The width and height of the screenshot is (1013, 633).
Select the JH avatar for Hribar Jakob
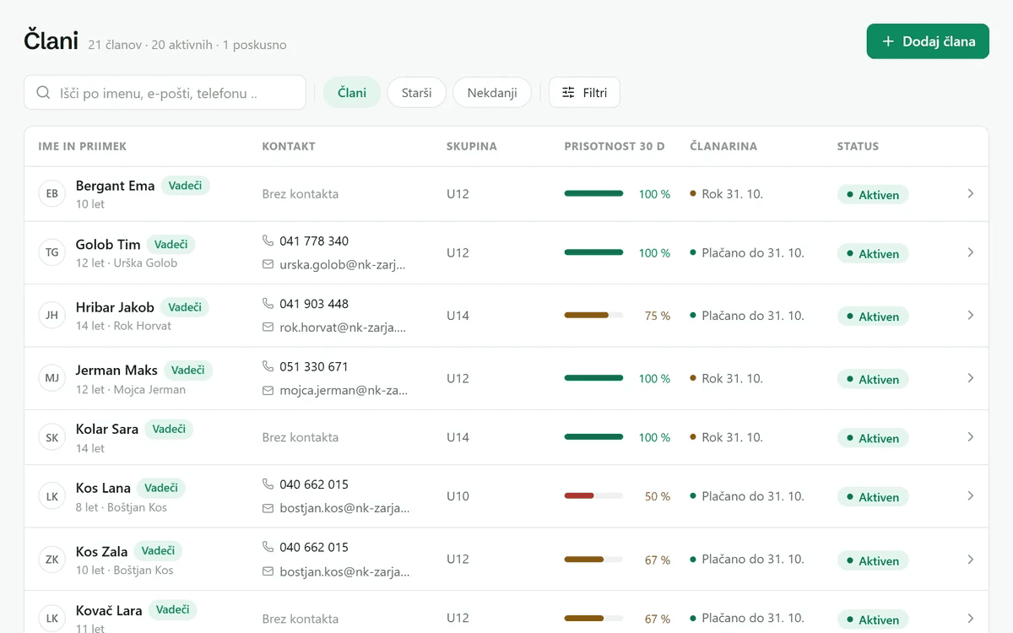click(52, 316)
